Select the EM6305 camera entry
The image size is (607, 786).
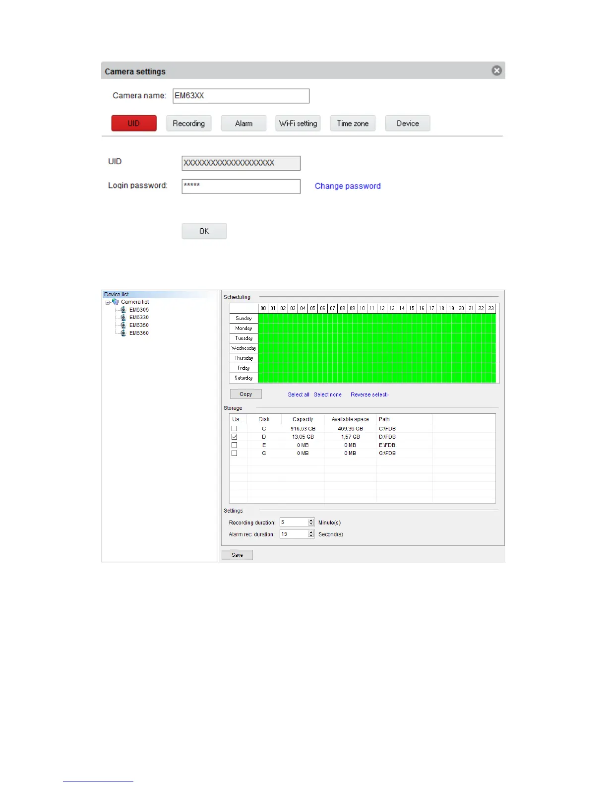click(x=139, y=310)
